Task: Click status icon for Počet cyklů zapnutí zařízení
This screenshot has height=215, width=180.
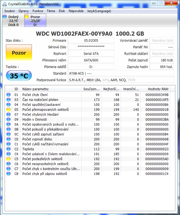Action: (x=8, y=134)
